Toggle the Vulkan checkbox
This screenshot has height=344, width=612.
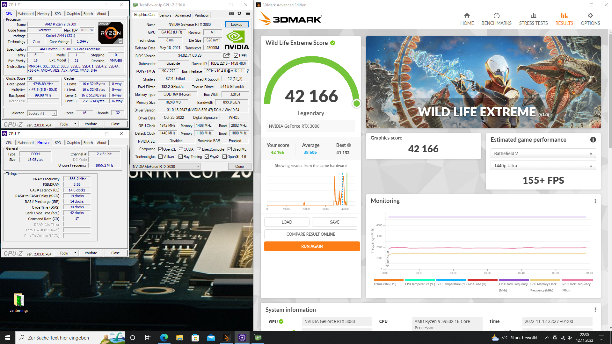point(161,157)
